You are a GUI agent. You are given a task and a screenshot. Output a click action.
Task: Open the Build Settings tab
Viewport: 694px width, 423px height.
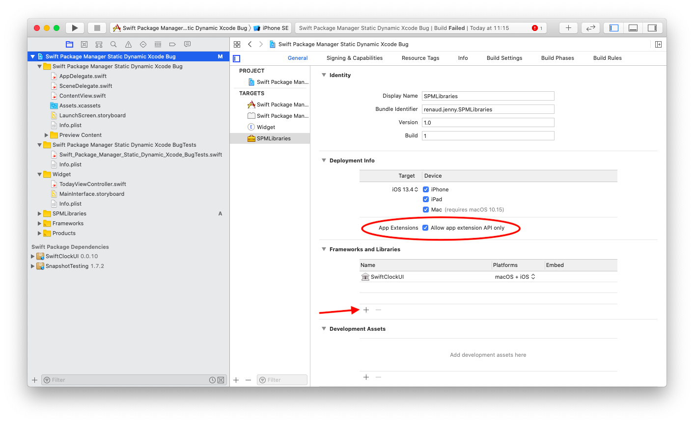click(504, 58)
